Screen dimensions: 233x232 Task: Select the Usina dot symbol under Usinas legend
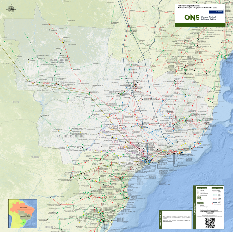tap(198, 200)
